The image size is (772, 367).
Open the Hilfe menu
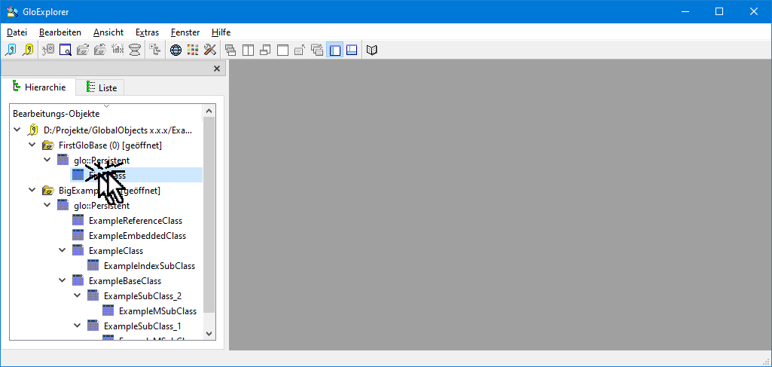221,32
